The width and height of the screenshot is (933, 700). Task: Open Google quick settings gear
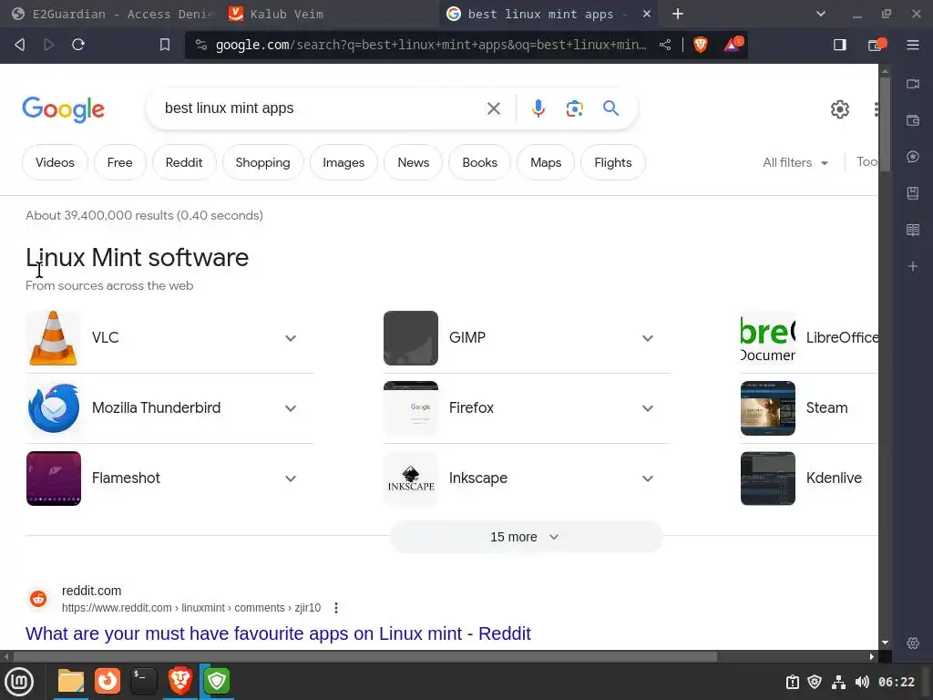click(839, 109)
